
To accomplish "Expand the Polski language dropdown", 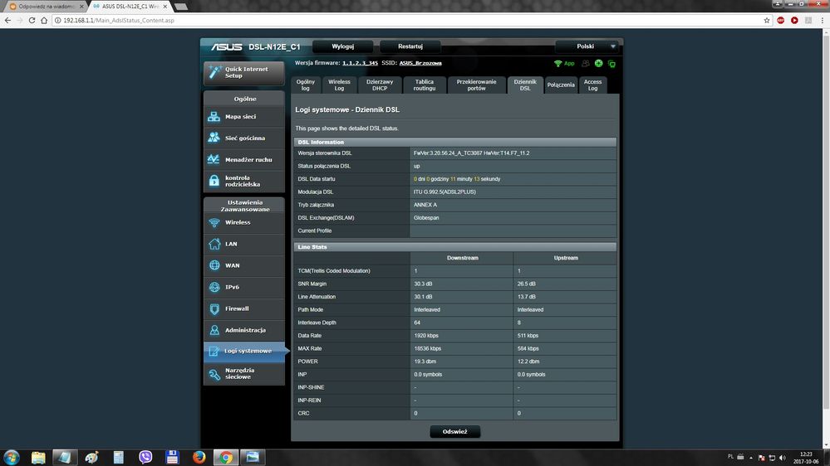I will [613, 46].
